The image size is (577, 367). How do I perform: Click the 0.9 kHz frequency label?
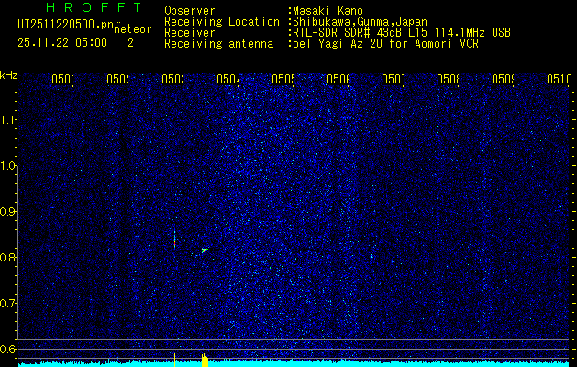pos(7,212)
